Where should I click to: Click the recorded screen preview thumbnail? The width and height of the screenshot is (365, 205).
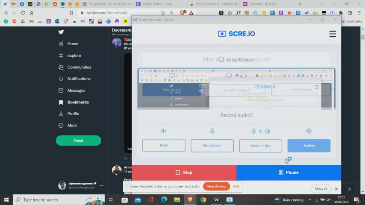(x=236, y=89)
